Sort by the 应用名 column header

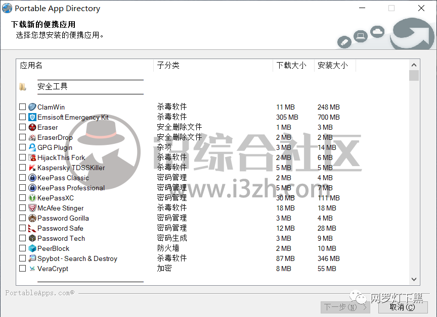tap(85, 66)
